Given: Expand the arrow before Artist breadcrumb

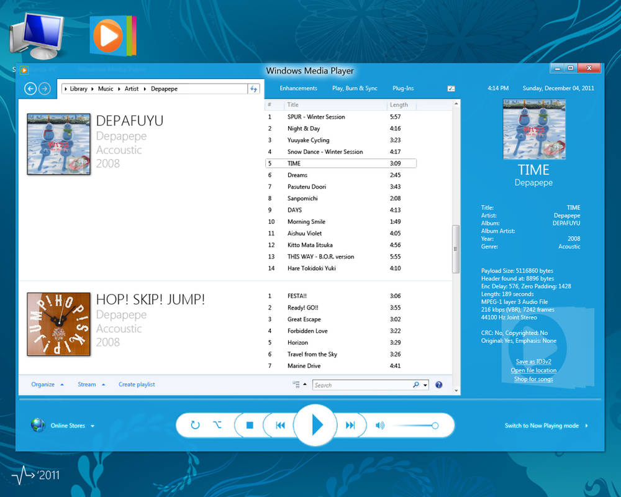Looking at the screenshot, I should tap(119, 89).
